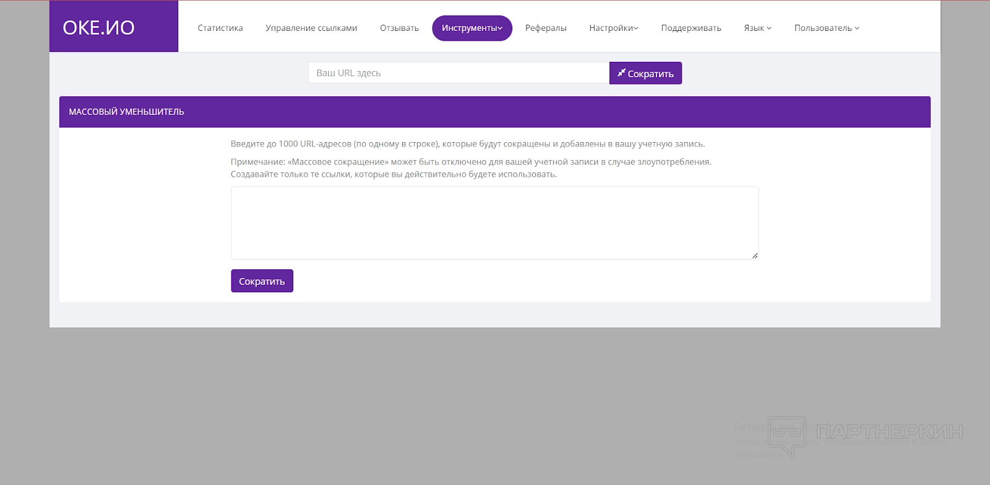Click the OKE.ИО logo
This screenshot has width=990, height=485.
pyautogui.click(x=99, y=28)
